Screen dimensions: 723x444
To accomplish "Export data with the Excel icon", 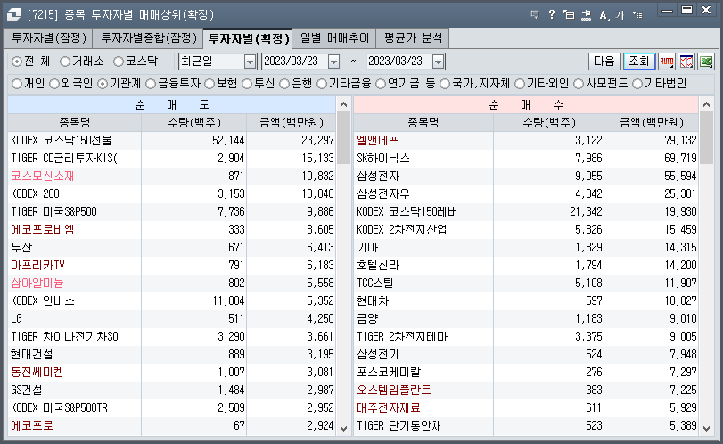I will [x=706, y=62].
